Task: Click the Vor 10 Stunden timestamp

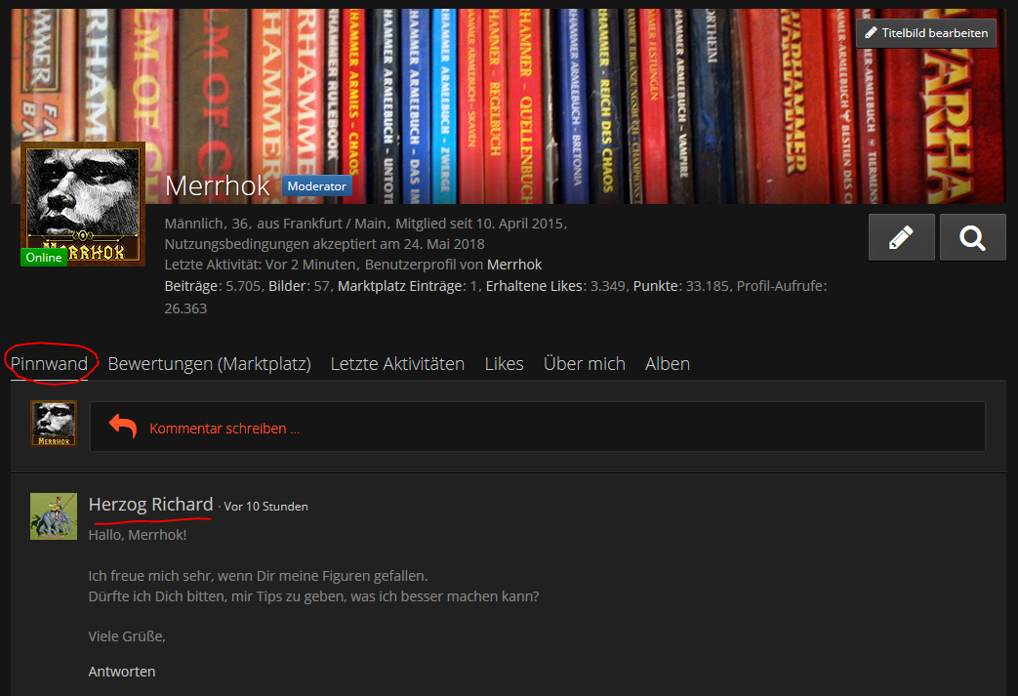Action: click(265, 507)
